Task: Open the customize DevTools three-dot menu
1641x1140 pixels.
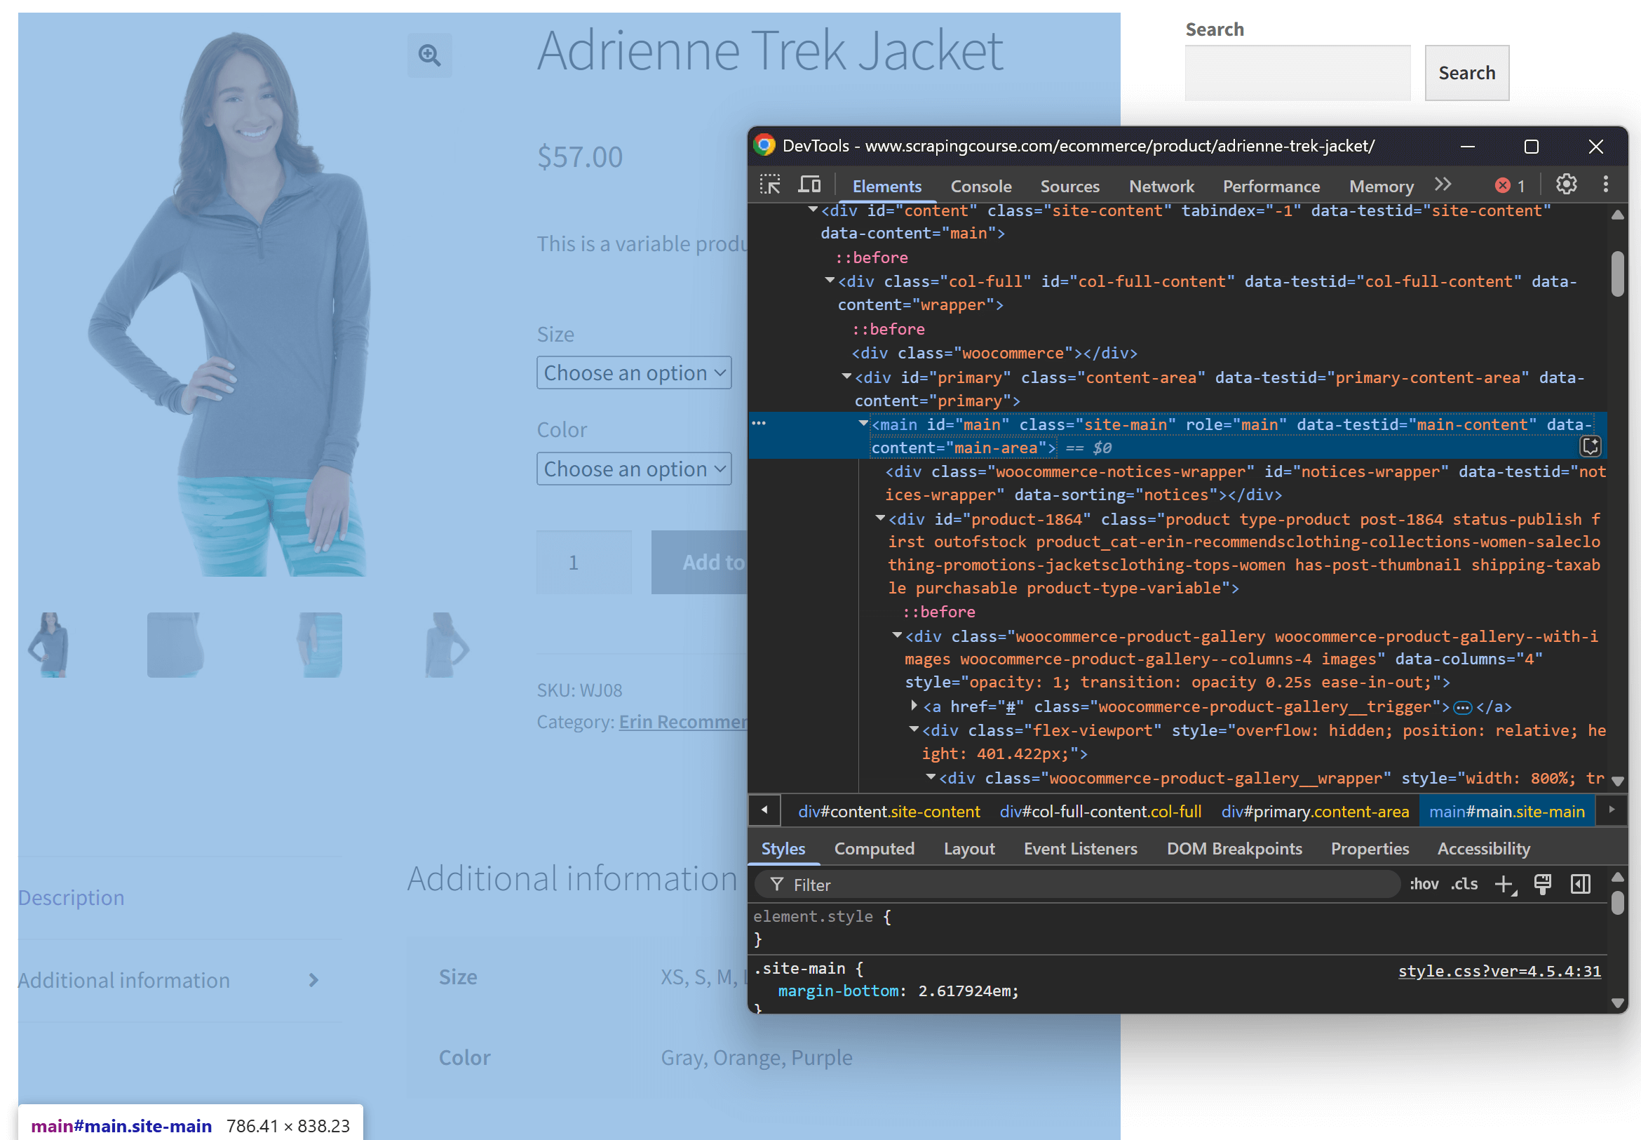Action: pos(1605,185)
